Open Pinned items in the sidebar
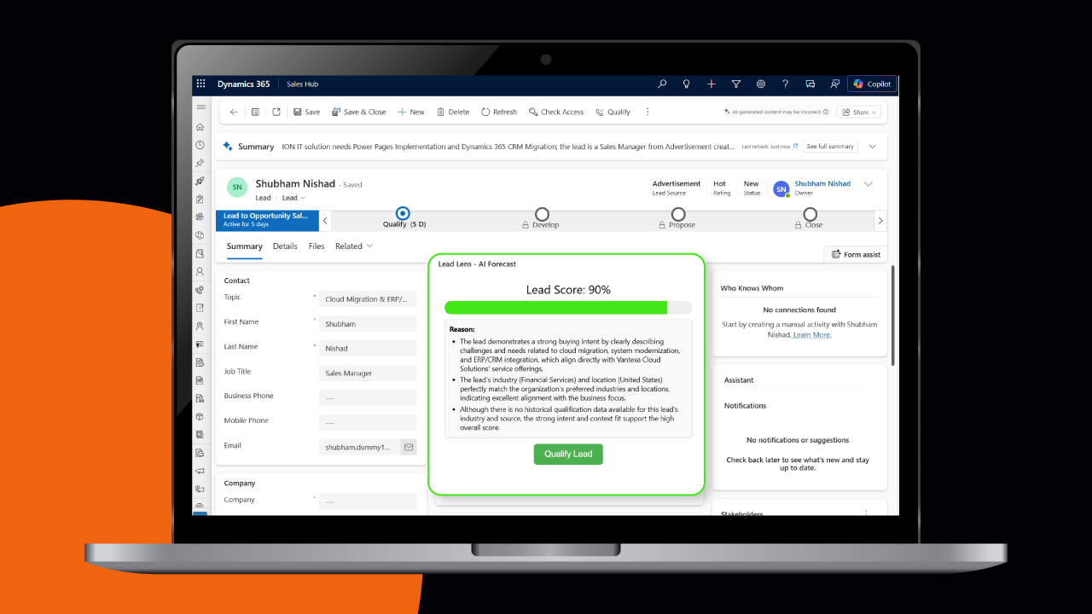Viewport: 1092px width, 614px height. click(x=200, y=163)
